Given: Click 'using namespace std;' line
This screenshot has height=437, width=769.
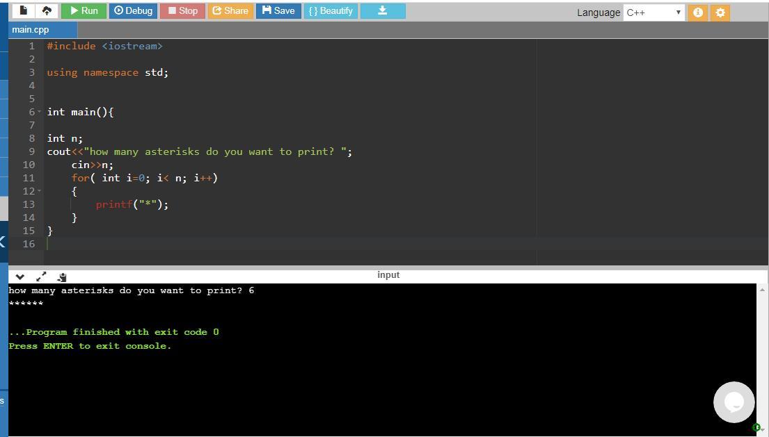Looking at the screenshot, I should [x=107, y=72].
